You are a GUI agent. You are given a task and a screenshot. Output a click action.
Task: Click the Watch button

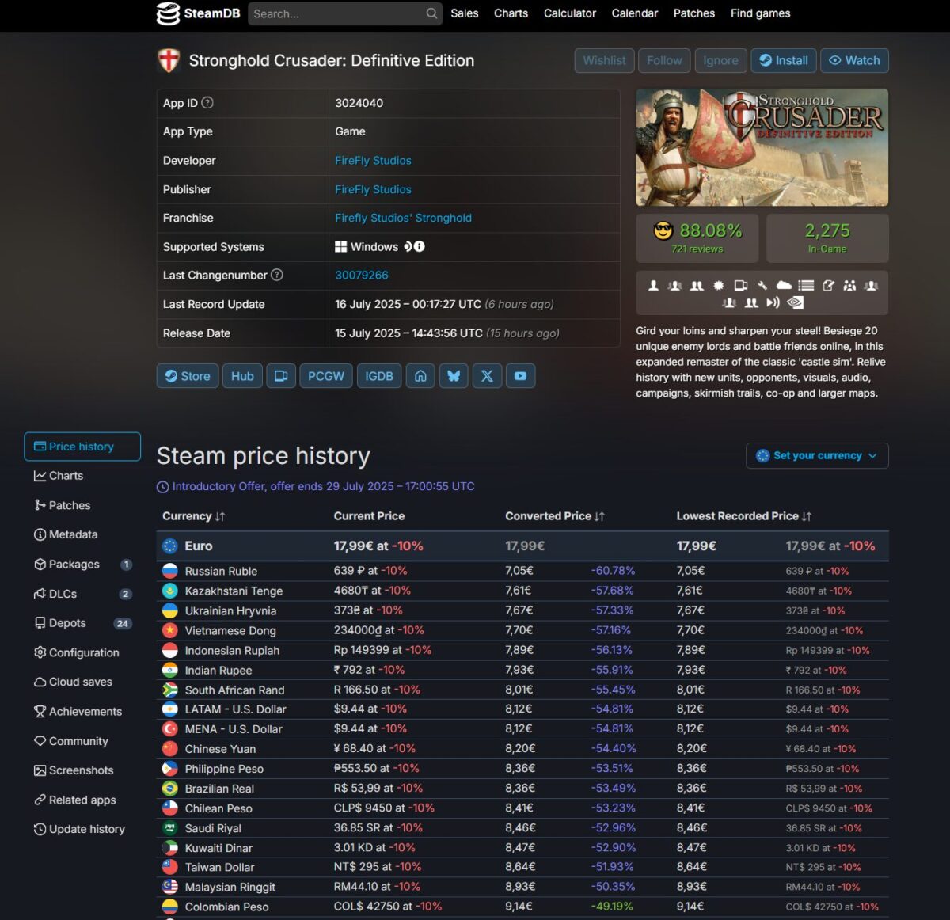(x=854, y=60)
